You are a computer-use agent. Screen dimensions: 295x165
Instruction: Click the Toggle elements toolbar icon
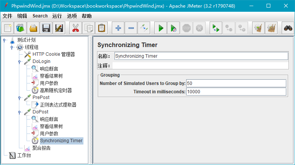tap(144, 28)
